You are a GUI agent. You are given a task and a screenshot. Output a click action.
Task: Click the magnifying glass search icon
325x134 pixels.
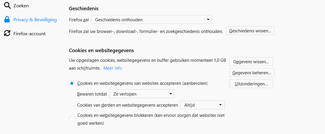(7, 6)
